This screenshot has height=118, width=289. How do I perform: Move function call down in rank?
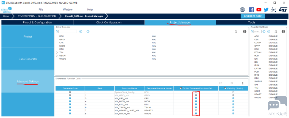coord(232,83)
